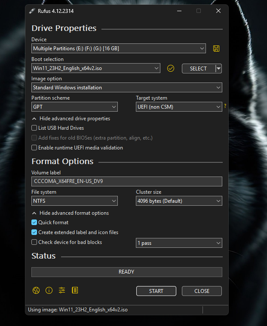Click the Target system help question mark
Screen dimensions: 267x326
tap(225, 106)
